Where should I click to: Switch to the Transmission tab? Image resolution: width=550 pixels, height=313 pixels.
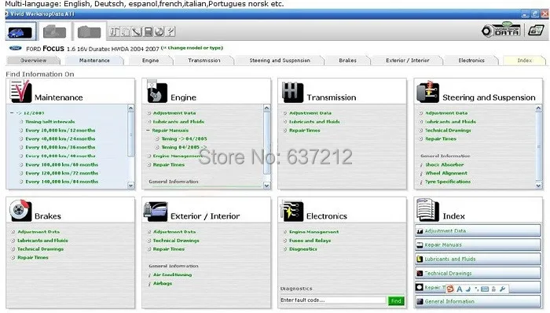tap(204, 61)
